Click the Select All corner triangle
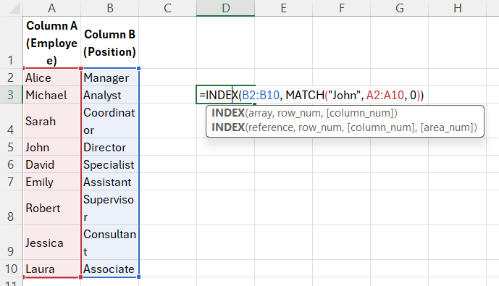This screenshot has width=499, height=286. tap(14, 9)
